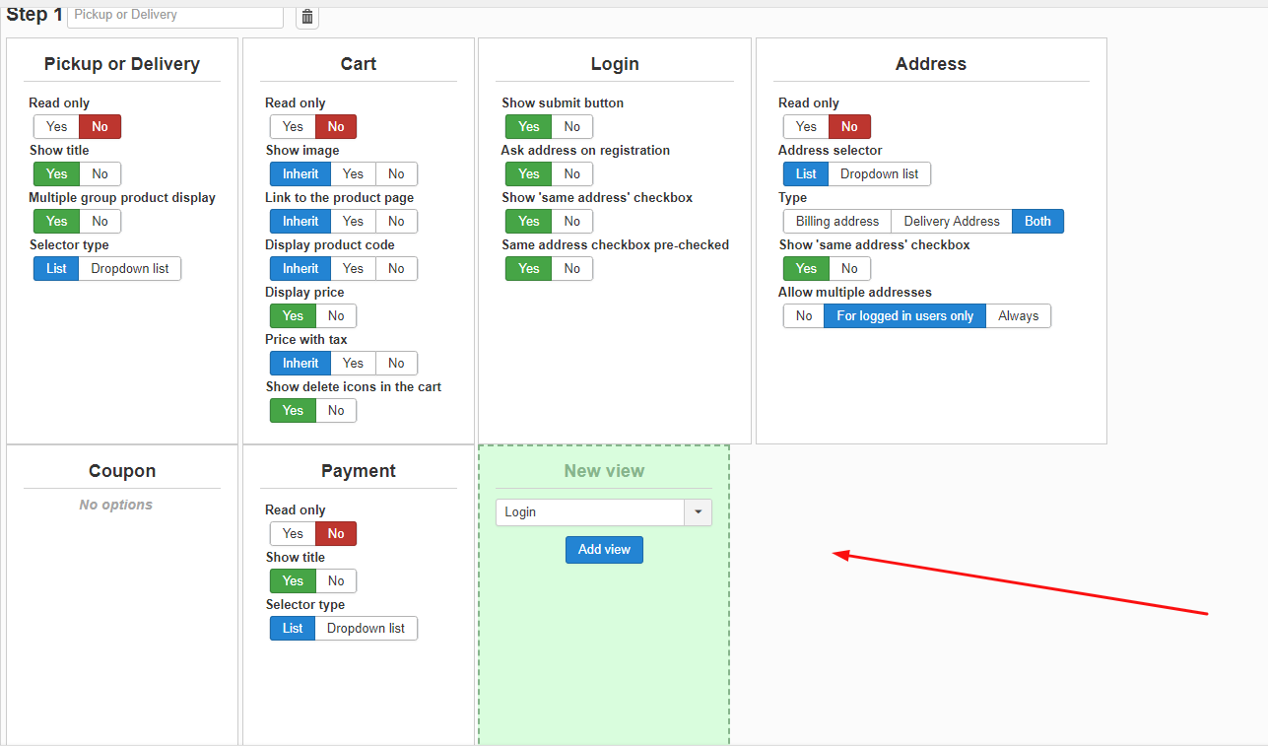The height and width of the screenshot is (746, 1268).
Task: Set Login Show submit button to No
Action: point(572,126)
